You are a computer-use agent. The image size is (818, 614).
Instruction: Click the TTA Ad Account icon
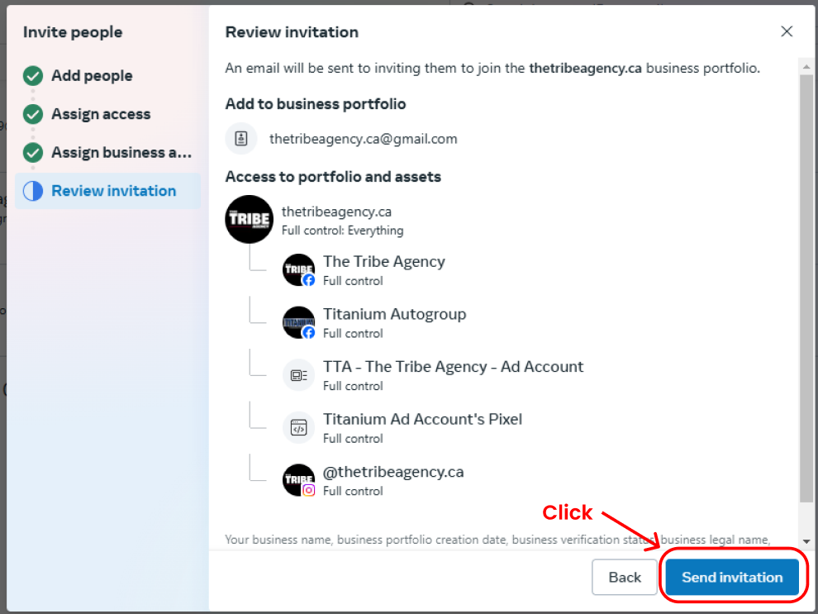tap(299, 375)
